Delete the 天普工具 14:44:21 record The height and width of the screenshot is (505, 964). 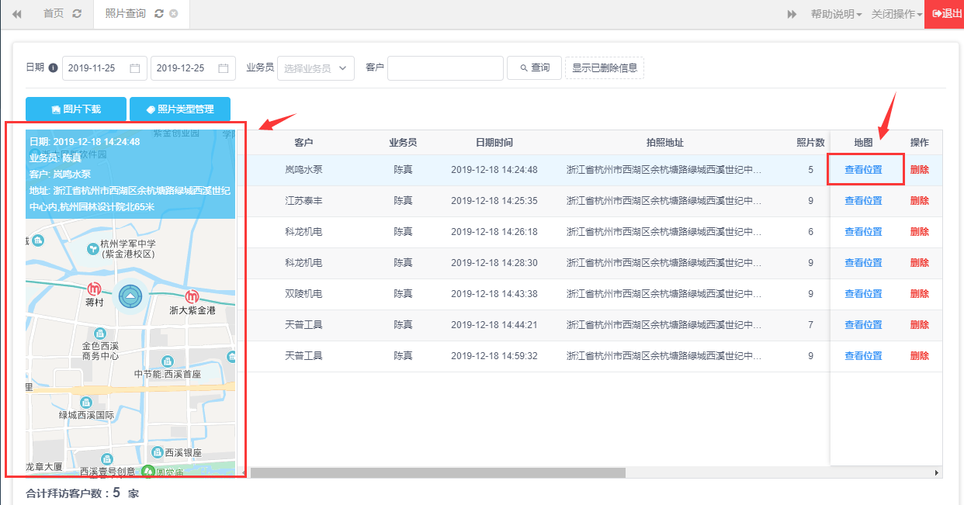919,324
